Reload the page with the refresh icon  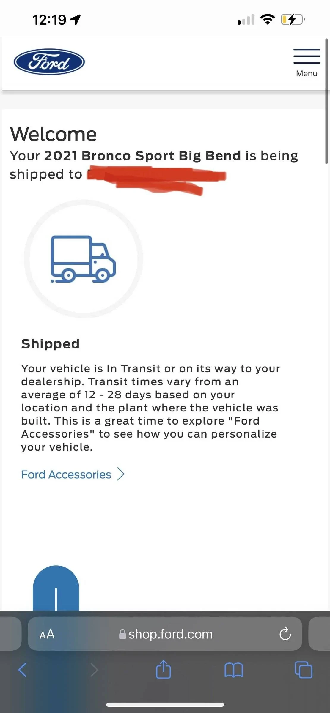click(285, 633)
